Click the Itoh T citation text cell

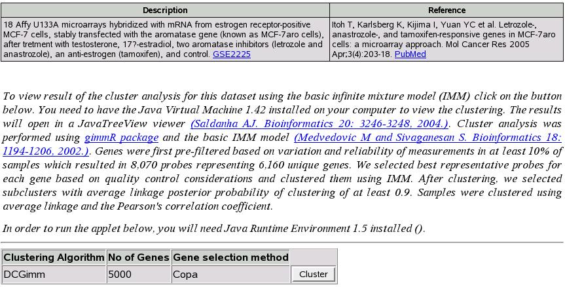point(447,39)
